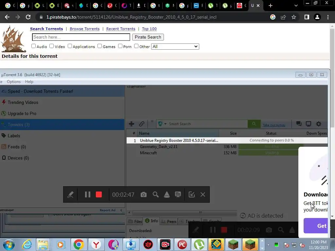Image resolution: width=335 pixels, height=251 pixels.
Task: Stop the screen recording with red square
Action: [99, 194]
